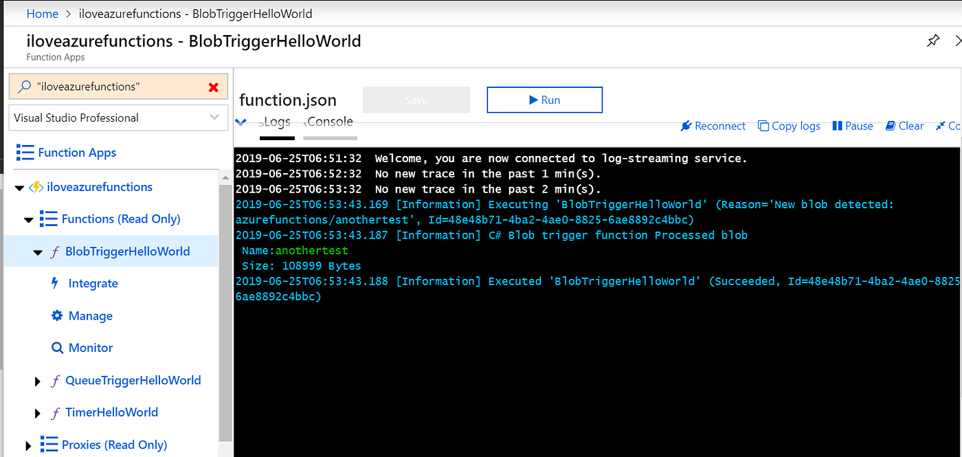Click the Function Apps list icon

tap(25, 153)
